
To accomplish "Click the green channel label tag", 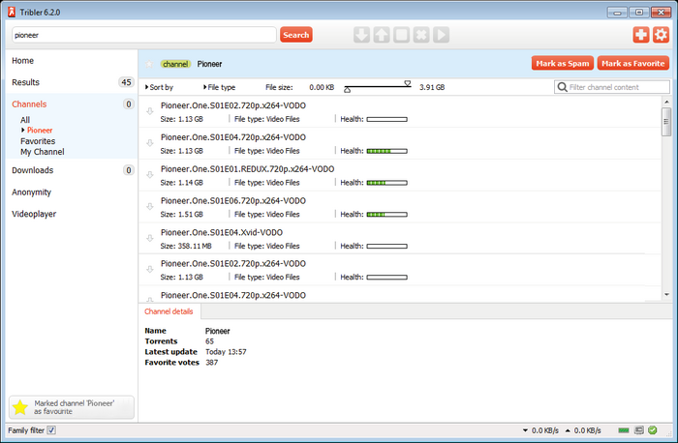I will [x=175, y=64].
